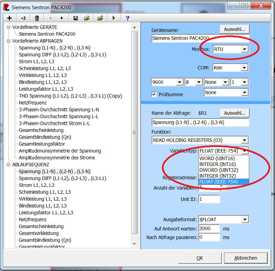
Task: Select THD Spannung (Copy) tree item
Action: [70, 96]
